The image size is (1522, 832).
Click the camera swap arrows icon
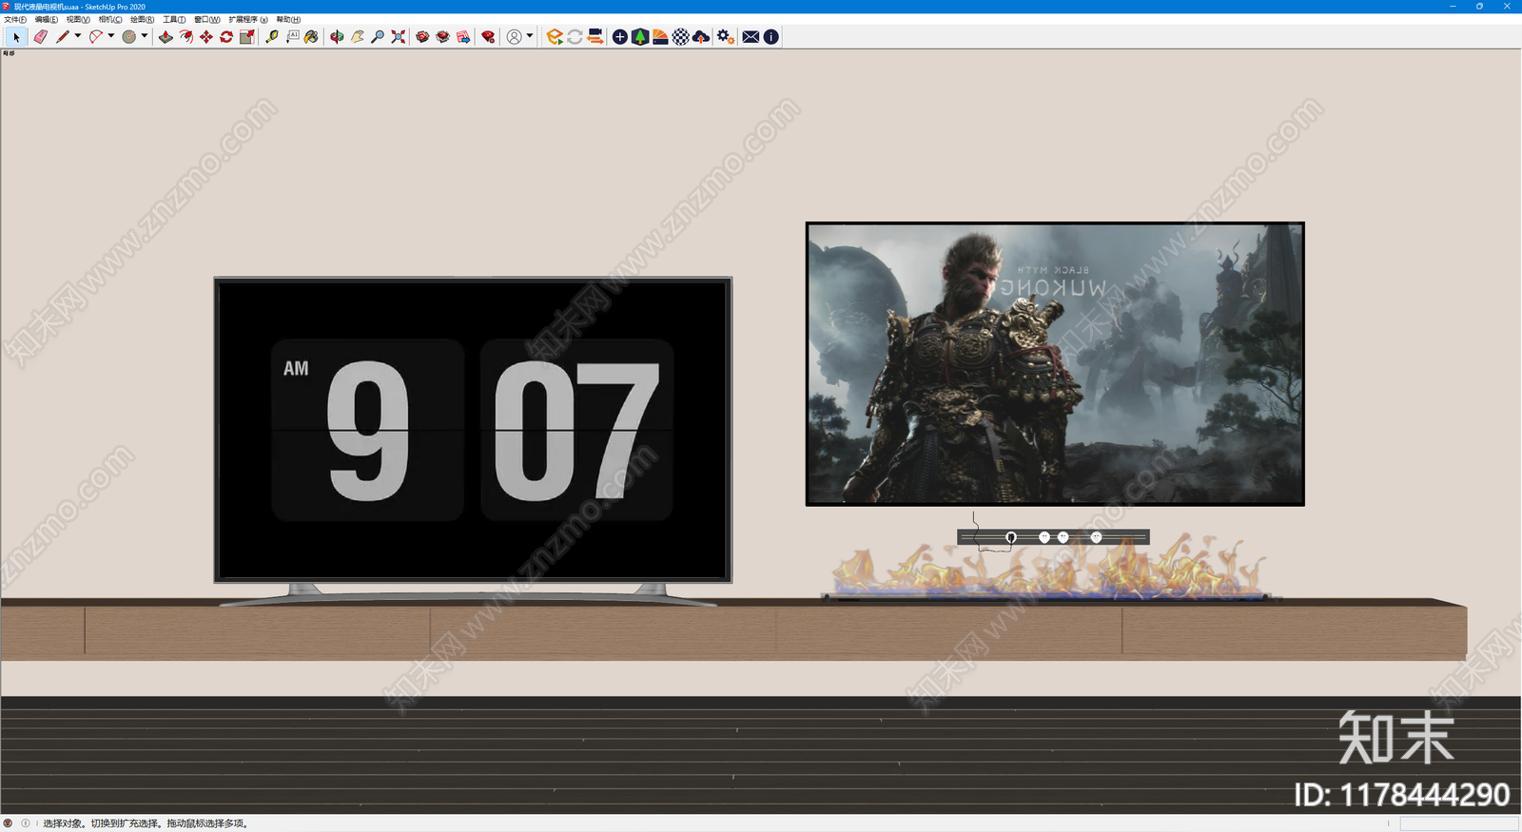[x=595, y=37]
